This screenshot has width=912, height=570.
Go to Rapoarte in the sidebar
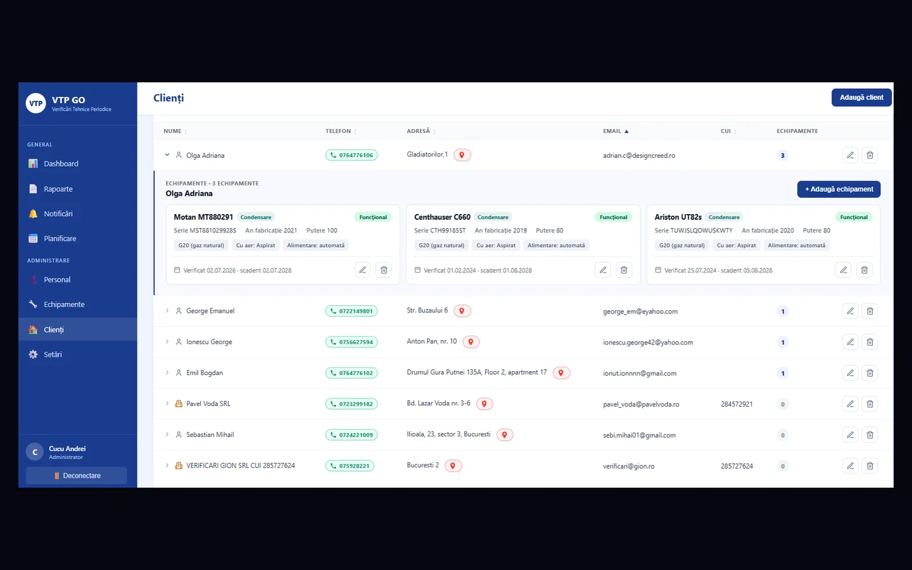click(x=78, y=189)
